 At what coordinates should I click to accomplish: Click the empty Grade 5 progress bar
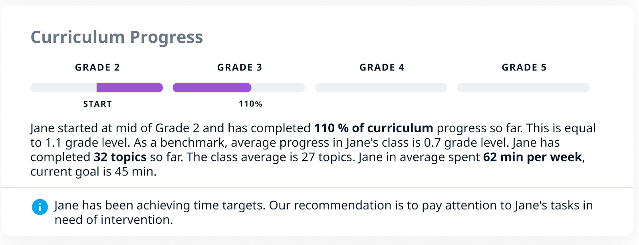(x=523, y=88)
